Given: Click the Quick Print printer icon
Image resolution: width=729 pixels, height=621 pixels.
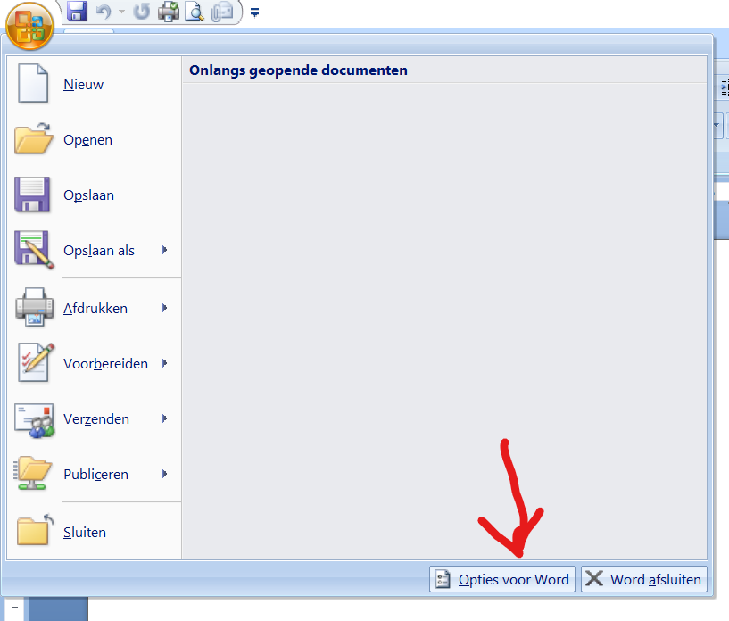Looking at the screenshot, I should coord(168,12).
